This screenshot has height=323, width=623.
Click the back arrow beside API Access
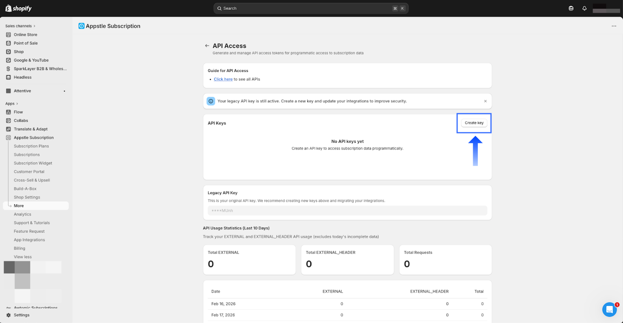tap(207, 46)
